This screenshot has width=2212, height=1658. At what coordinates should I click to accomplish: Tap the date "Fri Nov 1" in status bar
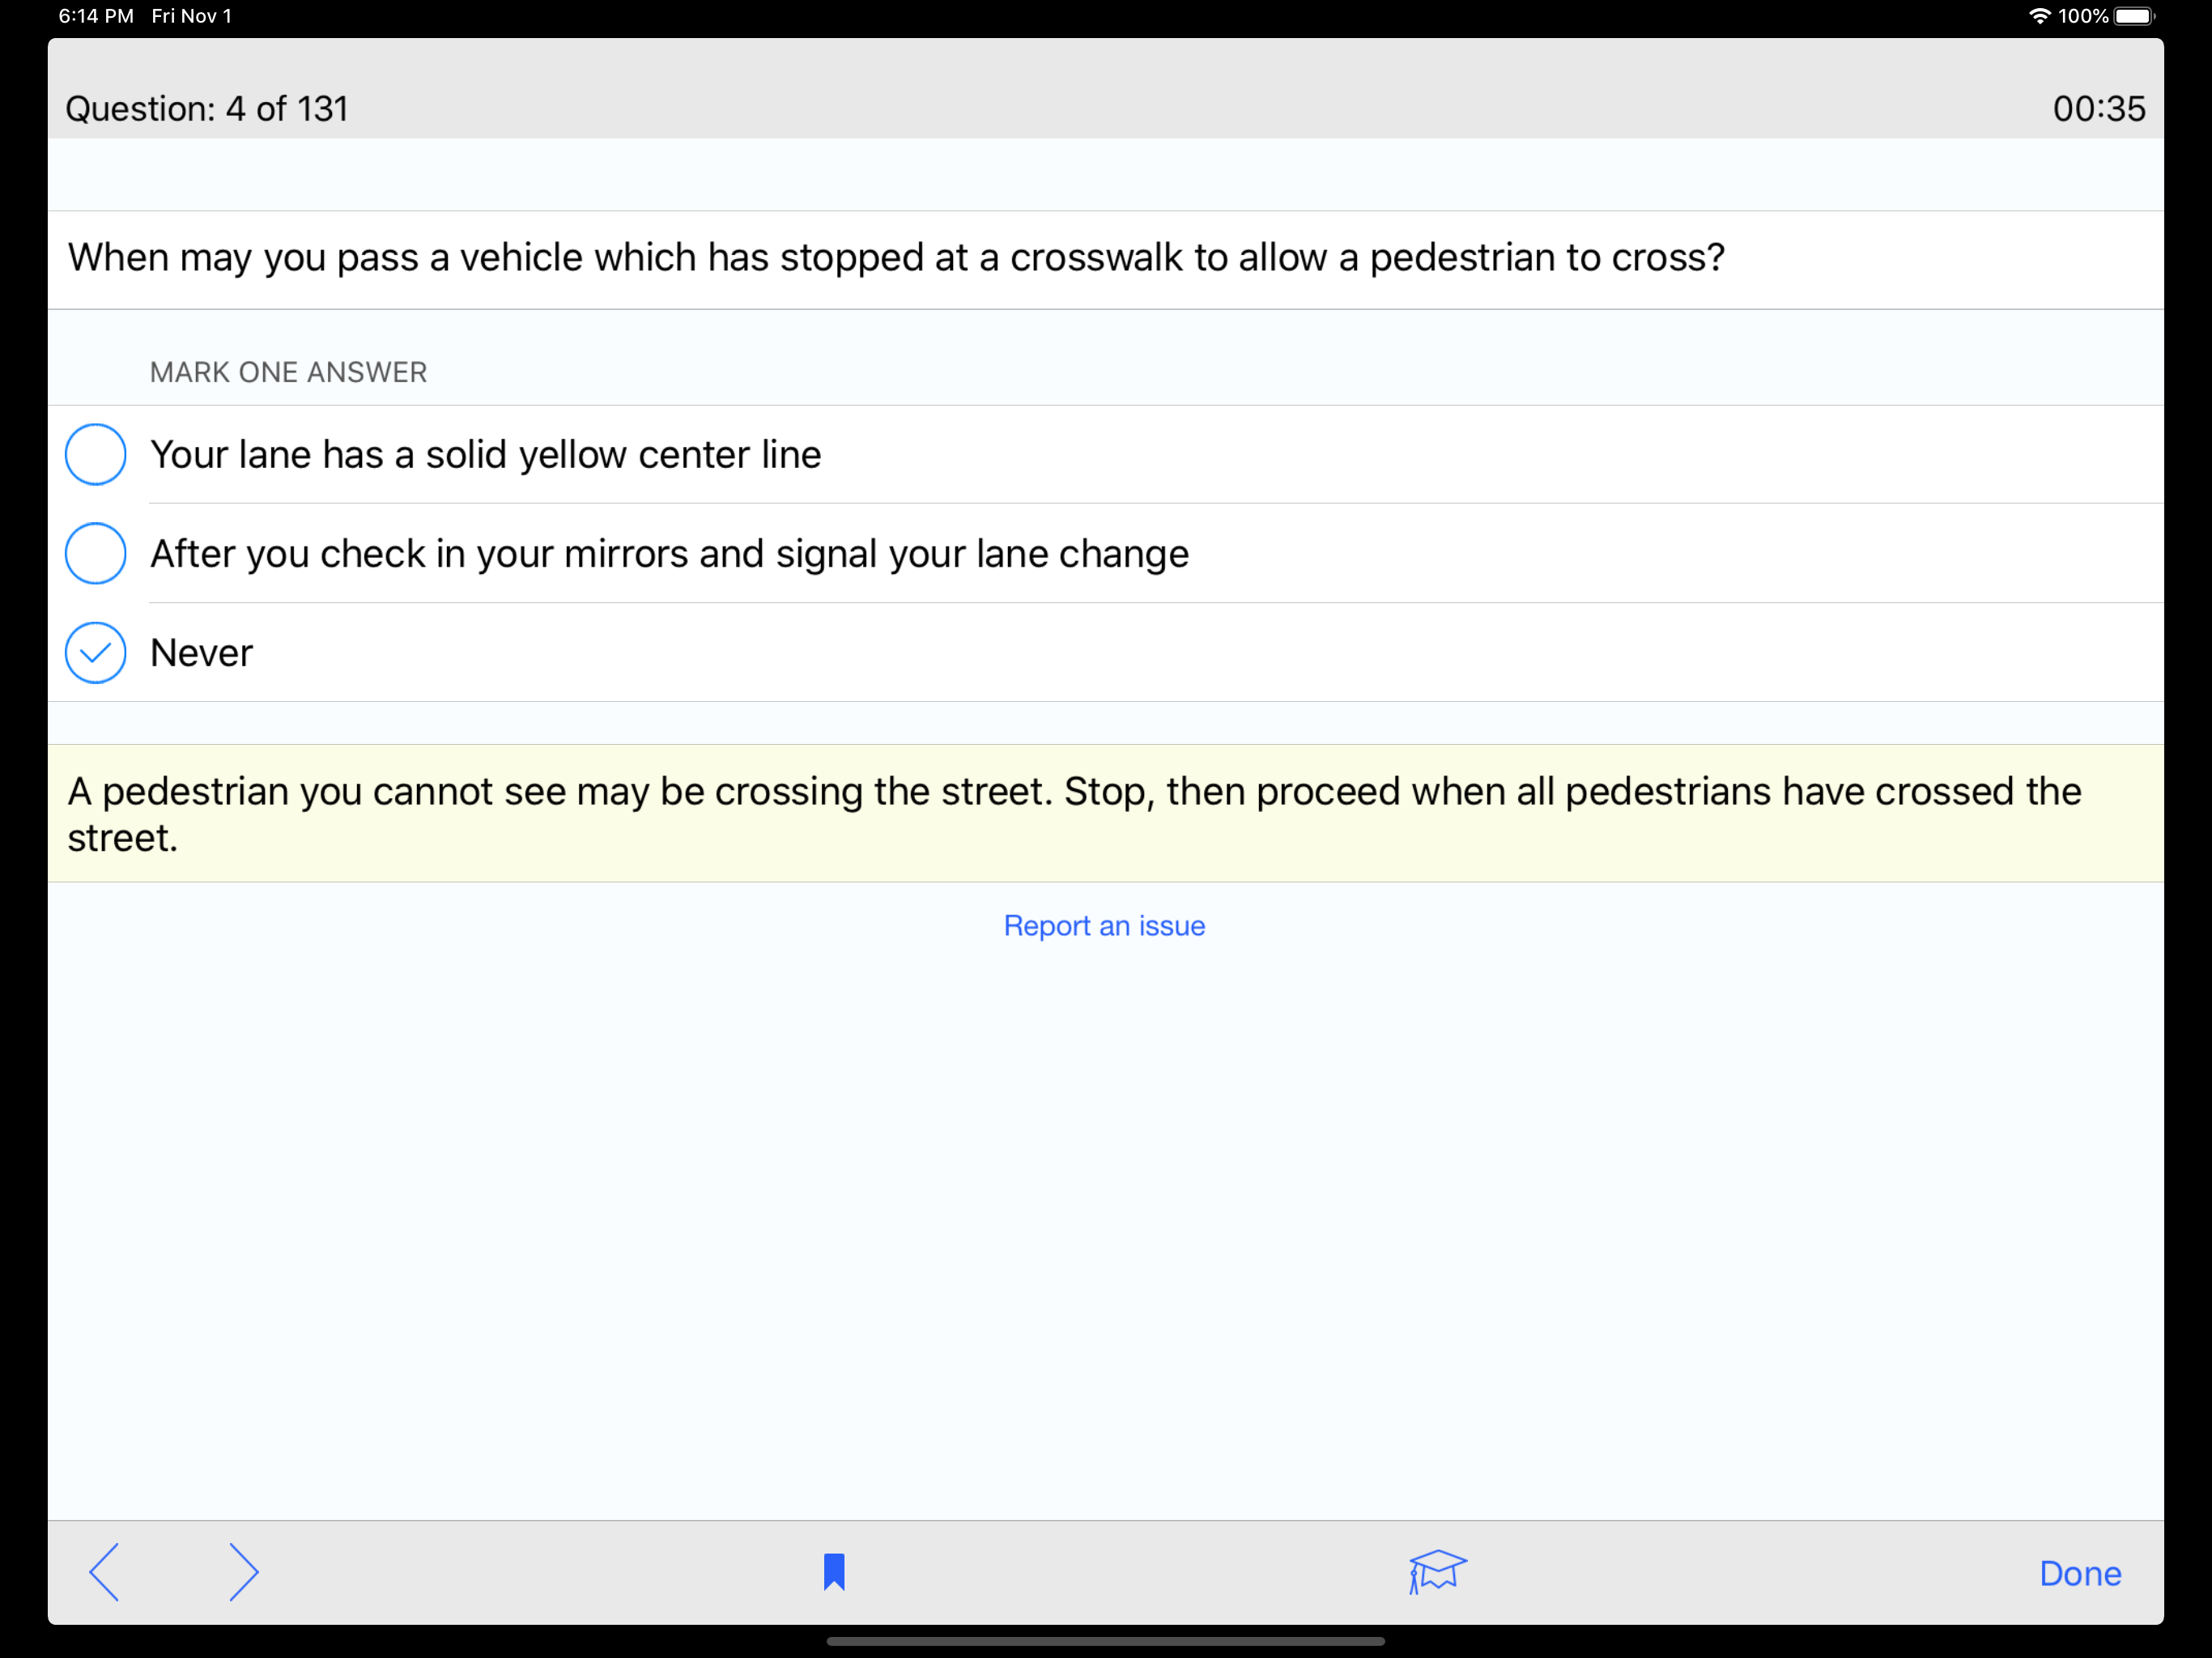tap(191, 15)
